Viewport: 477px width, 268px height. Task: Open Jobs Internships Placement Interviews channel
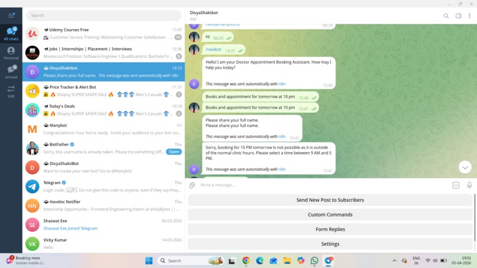[x=104, y=53]
